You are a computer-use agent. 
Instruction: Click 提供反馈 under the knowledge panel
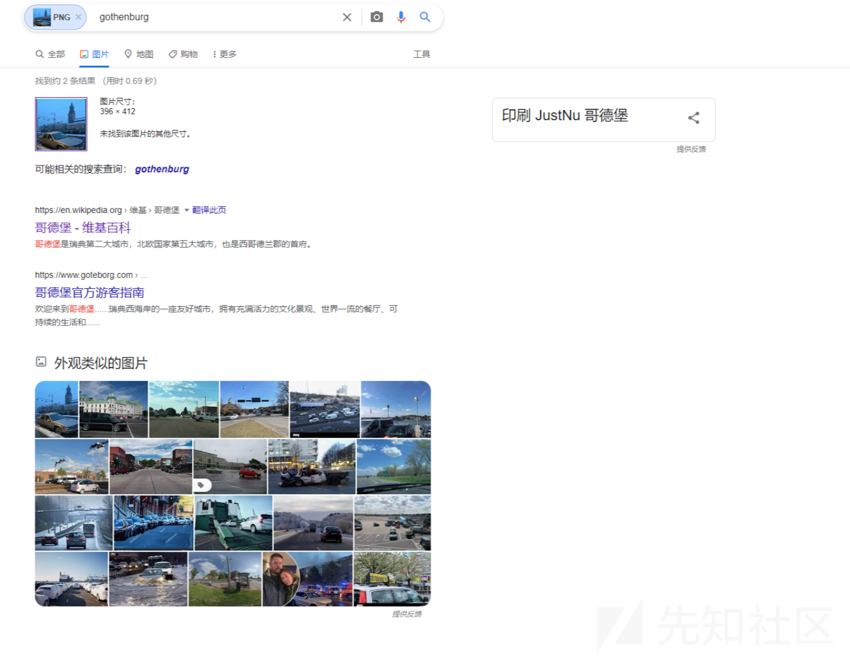(x=691, y=149)
